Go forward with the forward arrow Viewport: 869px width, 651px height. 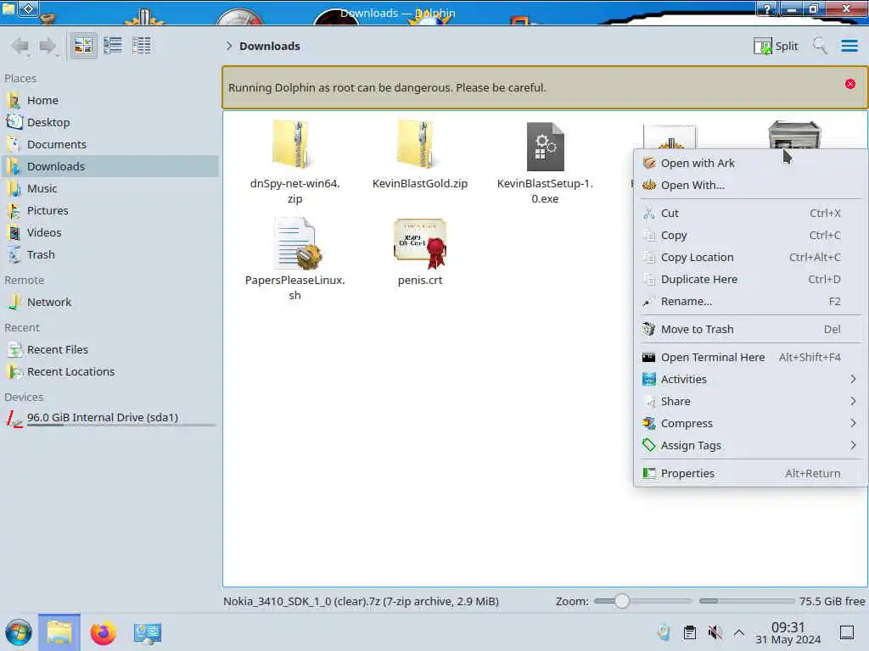pyautogui.click(x=48, y=46)
